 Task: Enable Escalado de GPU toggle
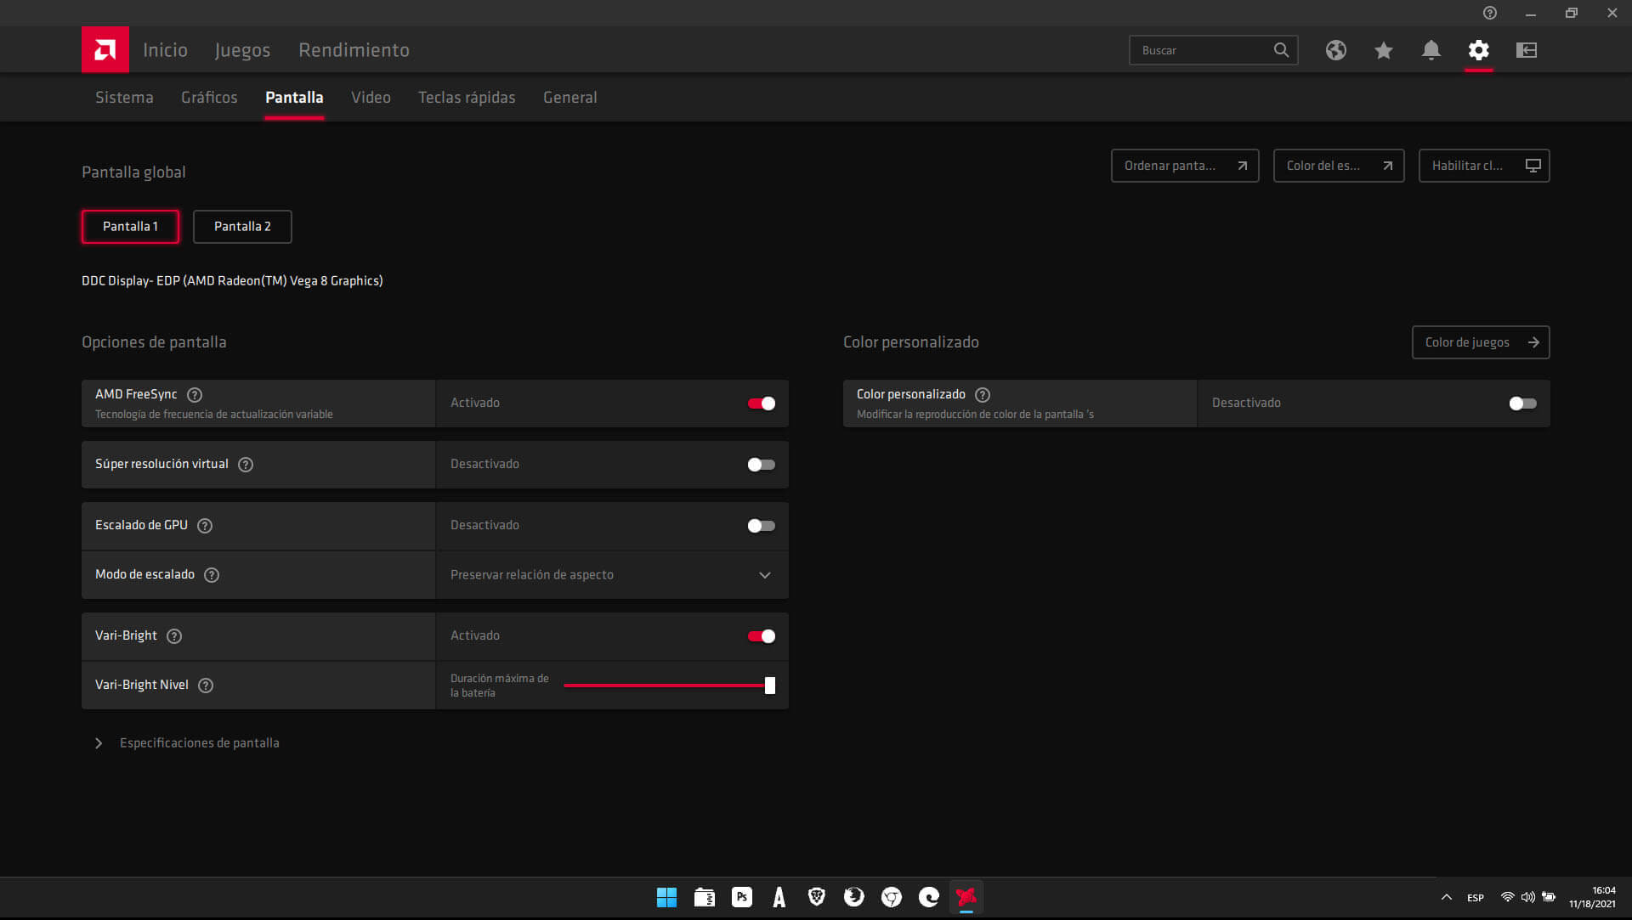(762, 526)
